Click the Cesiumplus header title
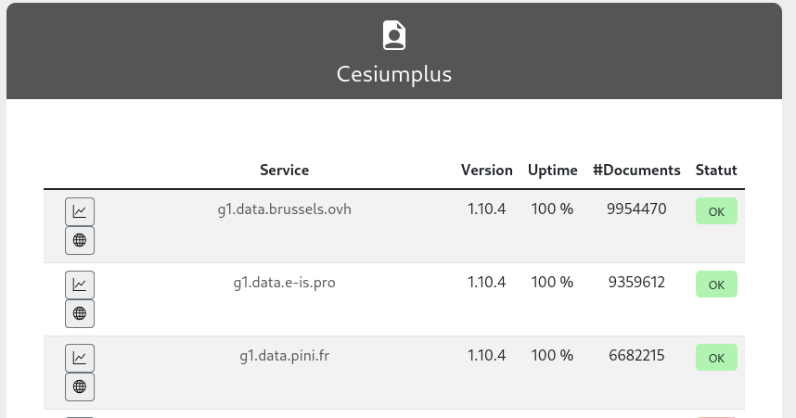 pyautogui.click(x=394, y=74)
